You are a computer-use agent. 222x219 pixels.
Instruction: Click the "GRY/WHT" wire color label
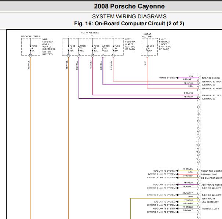point(188,211)
